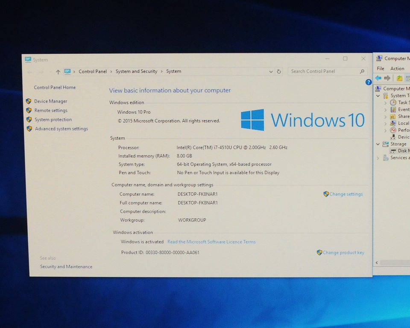This screenshot has width=410, height=328.
Task: Select Performance tree item
Action: [x=404, y=130]
